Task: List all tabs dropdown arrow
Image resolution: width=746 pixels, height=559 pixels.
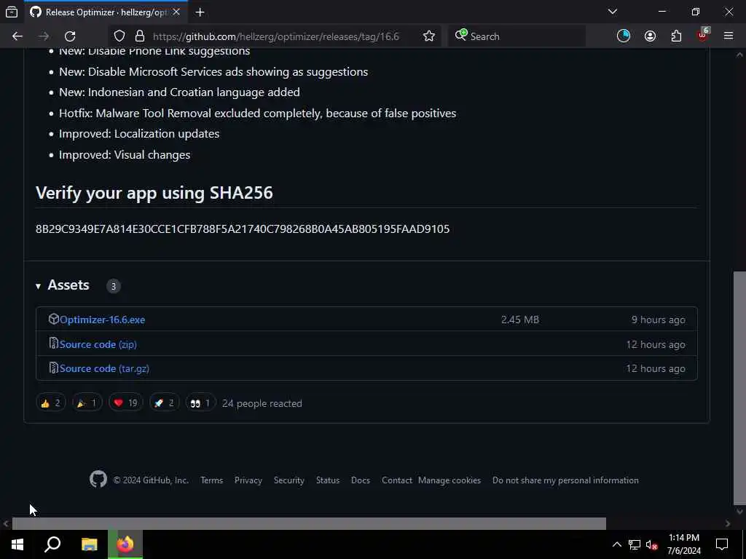Action: click(x=612, y=12)
